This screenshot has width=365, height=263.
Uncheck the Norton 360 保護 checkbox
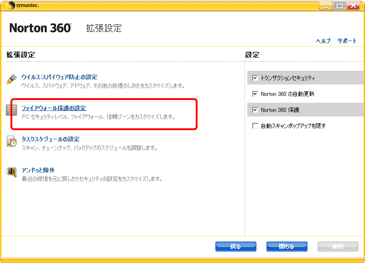[x=255, y=110]
